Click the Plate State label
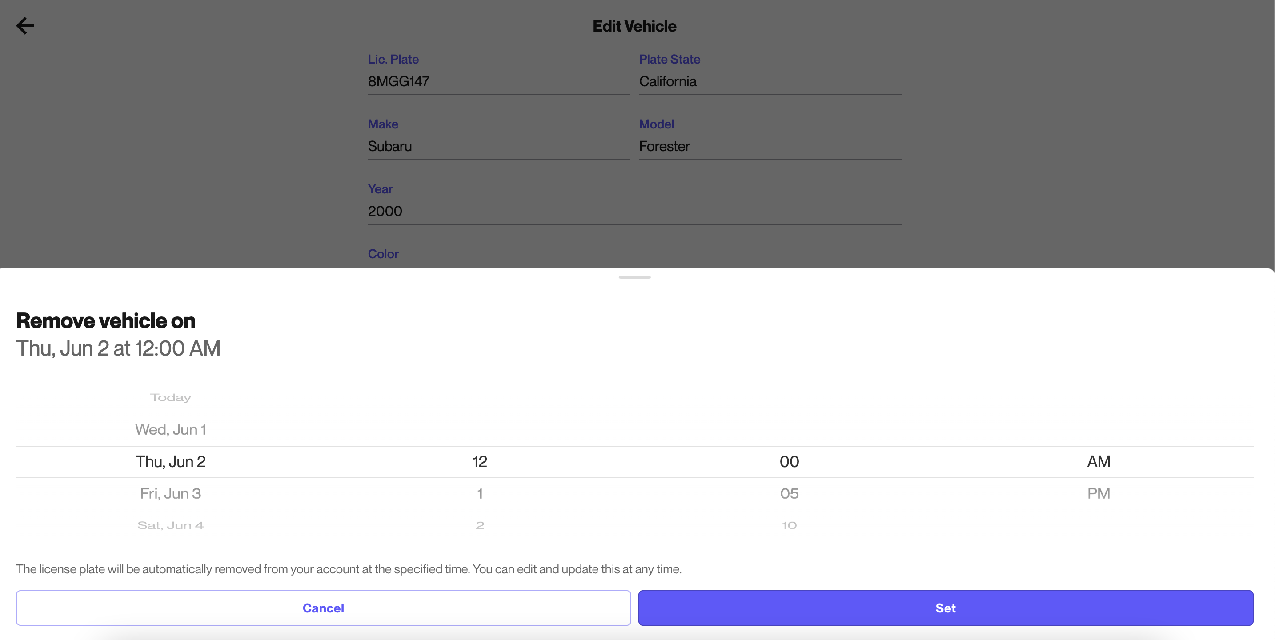This screenshot has width=1275, height=640. pyautogui.click(x=669, y=60)
